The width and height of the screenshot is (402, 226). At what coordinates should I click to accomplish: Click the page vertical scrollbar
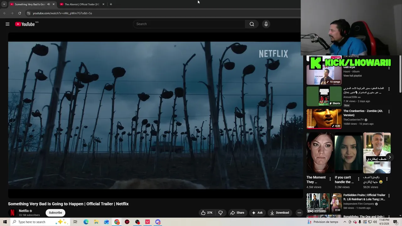coord(400,74)
